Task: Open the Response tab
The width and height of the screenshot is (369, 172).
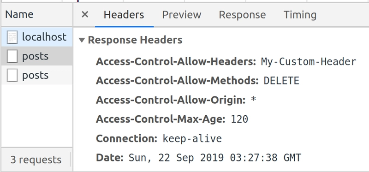Action: pos(242,15)
